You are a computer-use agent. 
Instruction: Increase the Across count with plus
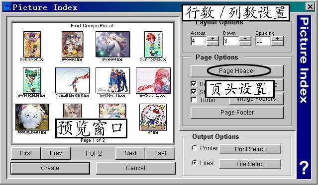point(212,38)
